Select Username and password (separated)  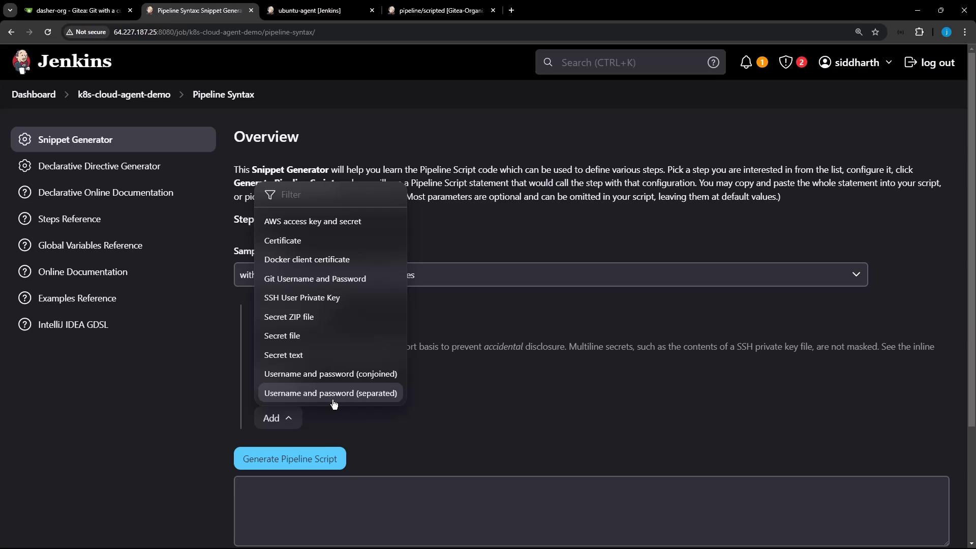coord(330,393)
